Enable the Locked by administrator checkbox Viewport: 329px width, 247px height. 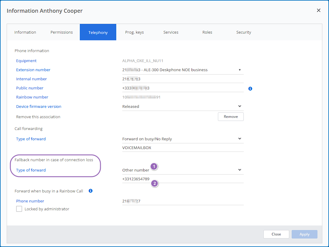(x=19, y=209)
